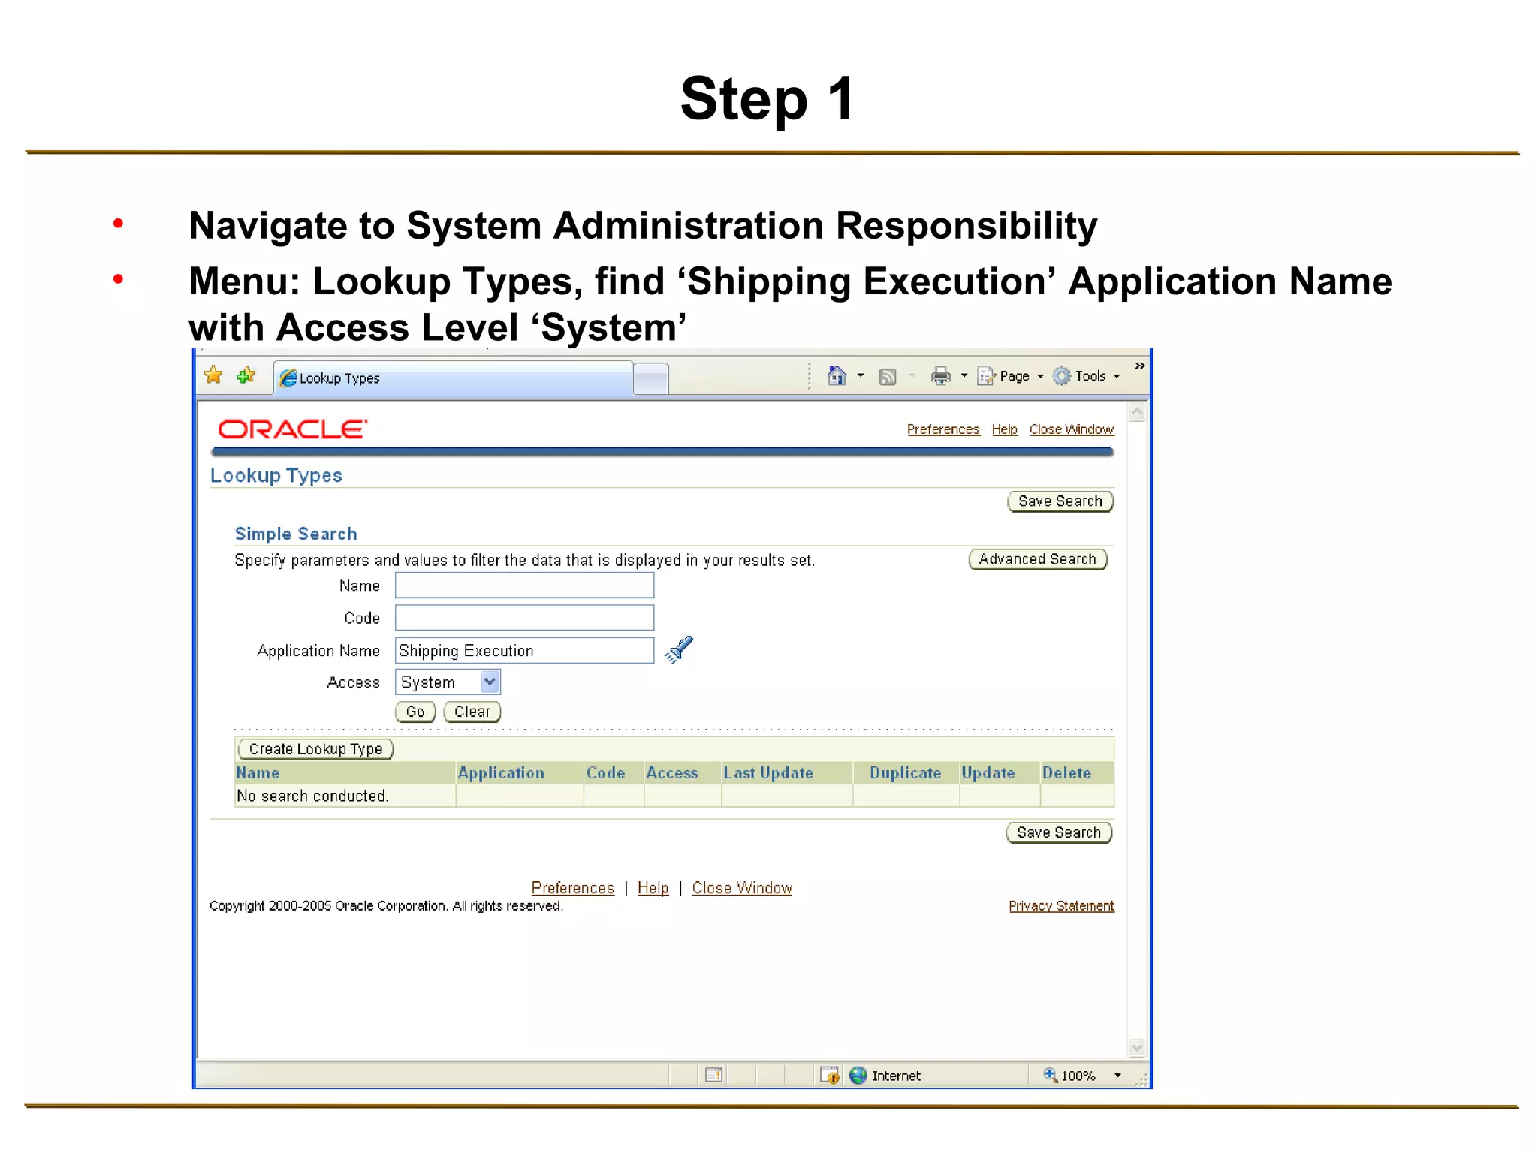The image size is (1538, 1153).
Task: Click the zoom magnifier icon at 100%
Action: pos(1050,1075)
